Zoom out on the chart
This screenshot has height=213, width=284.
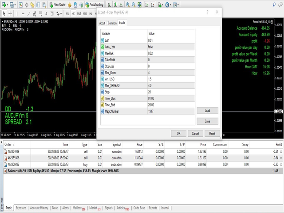(134, 5)
